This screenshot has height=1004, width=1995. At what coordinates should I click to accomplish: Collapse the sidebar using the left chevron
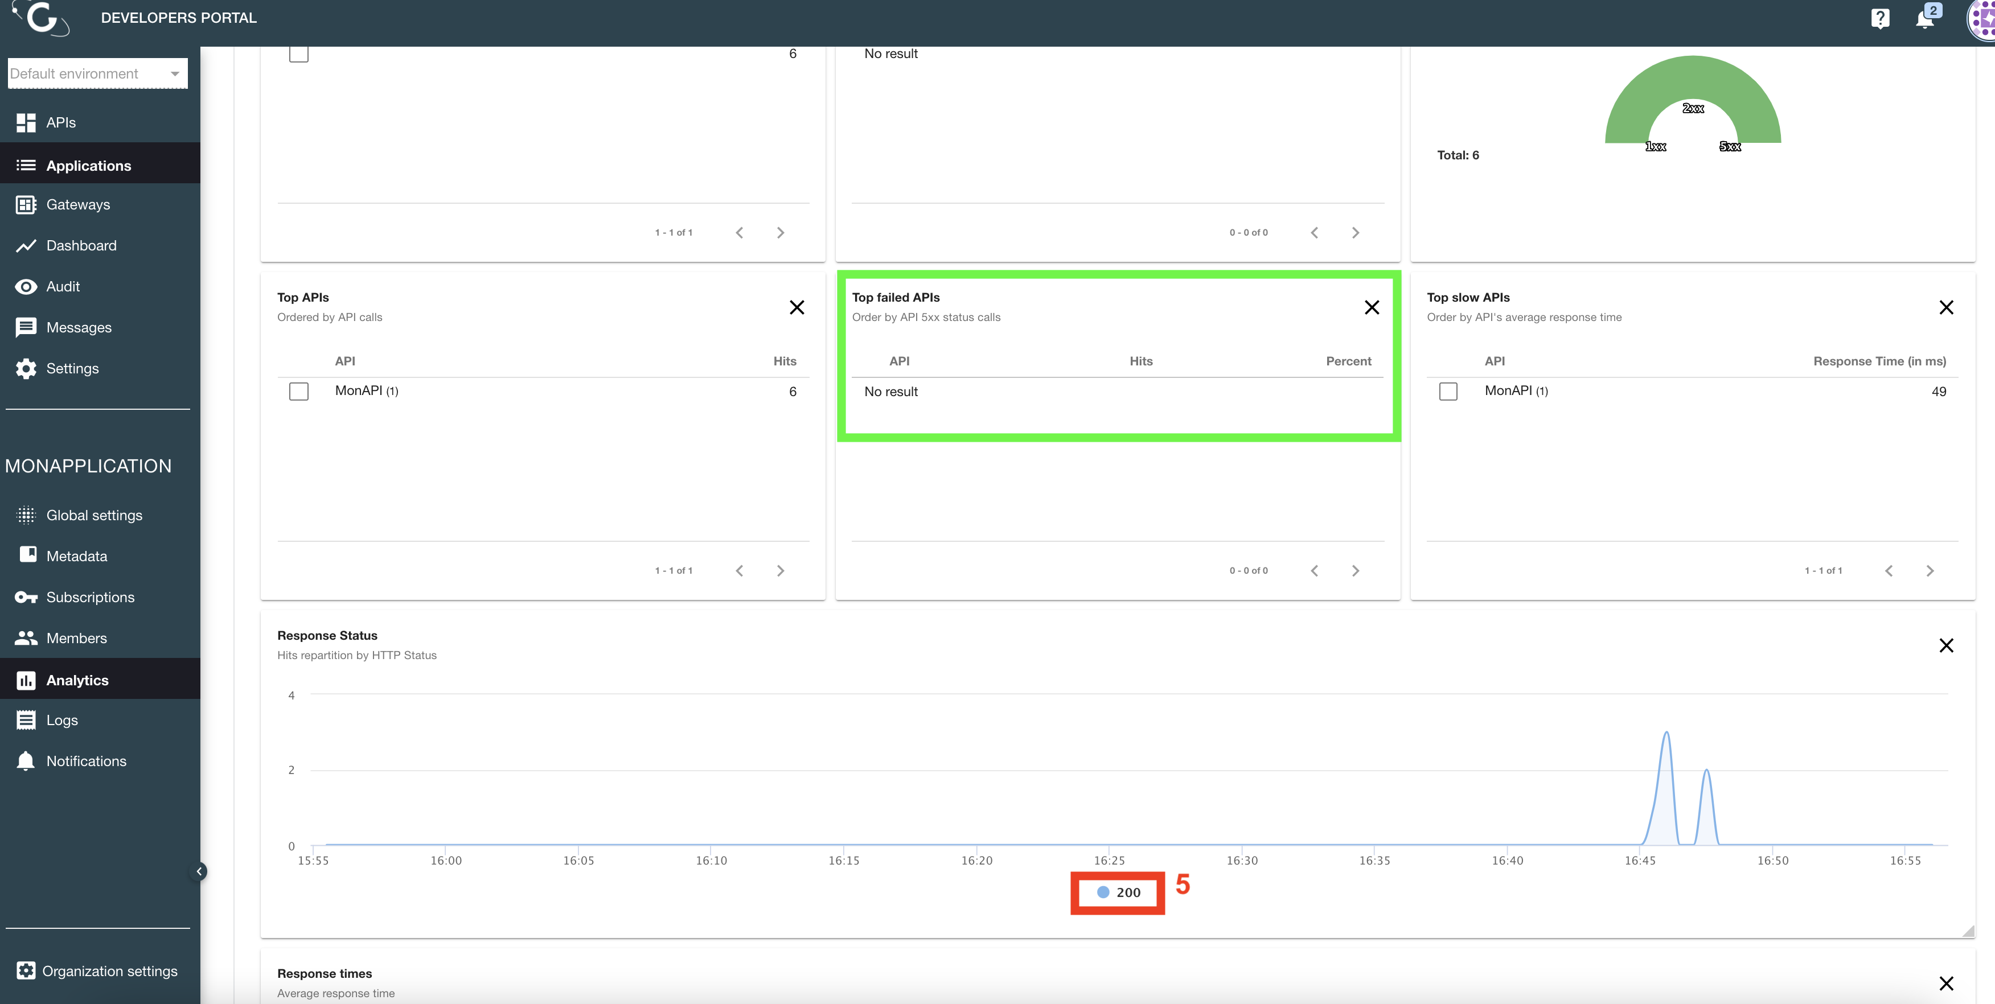click(199, 870)
